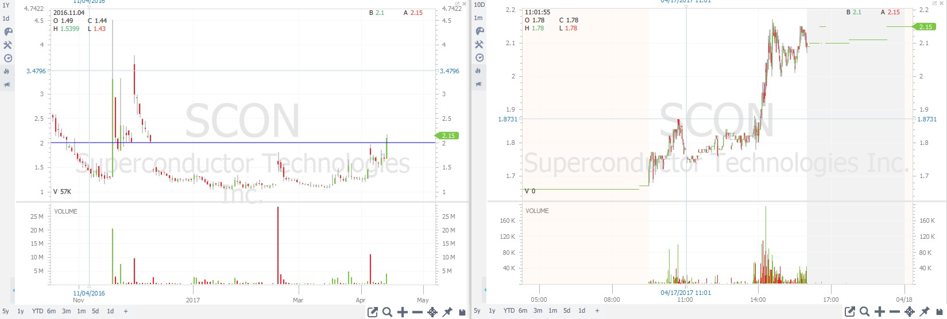
Task: Click the megaphone alerts icon on right chart
Action: point(478,84)
